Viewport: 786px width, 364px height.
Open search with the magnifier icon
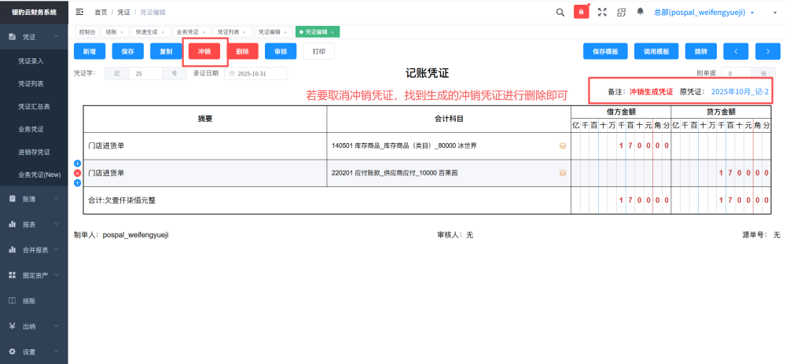point(560,13)
